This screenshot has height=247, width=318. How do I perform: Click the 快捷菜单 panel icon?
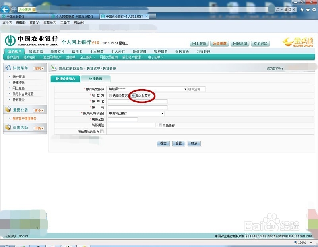[8, 68]
